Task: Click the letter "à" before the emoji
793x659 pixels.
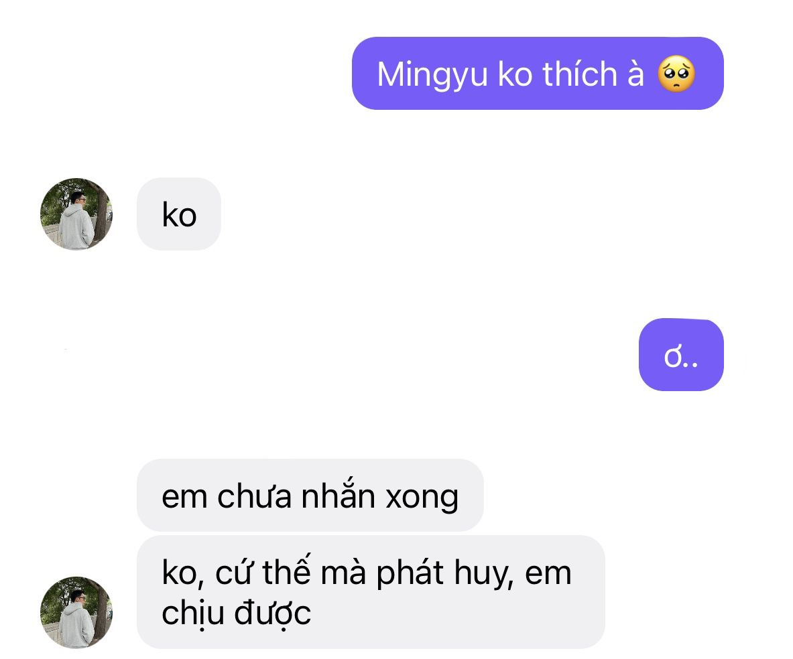Action: click(635, 74)
